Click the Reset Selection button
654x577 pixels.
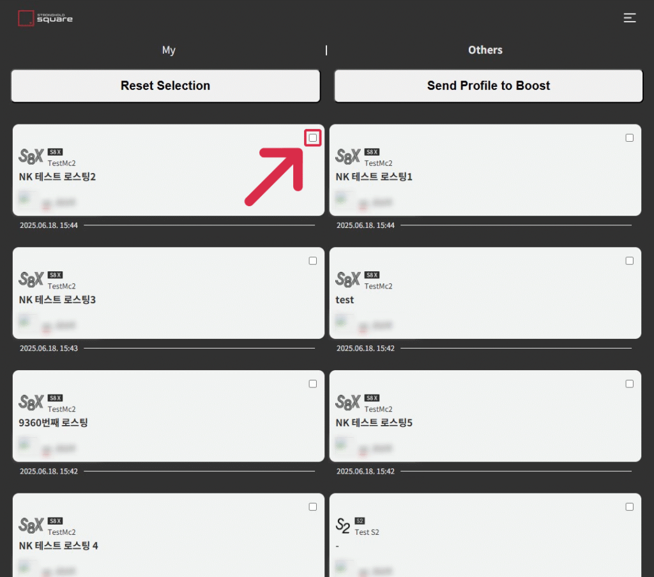click(165, 86)
